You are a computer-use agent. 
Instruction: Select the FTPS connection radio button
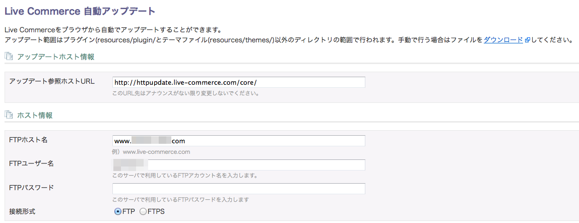point(143,211)
